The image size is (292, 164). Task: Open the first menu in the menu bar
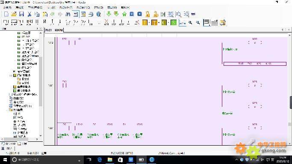tap(7, 7)
